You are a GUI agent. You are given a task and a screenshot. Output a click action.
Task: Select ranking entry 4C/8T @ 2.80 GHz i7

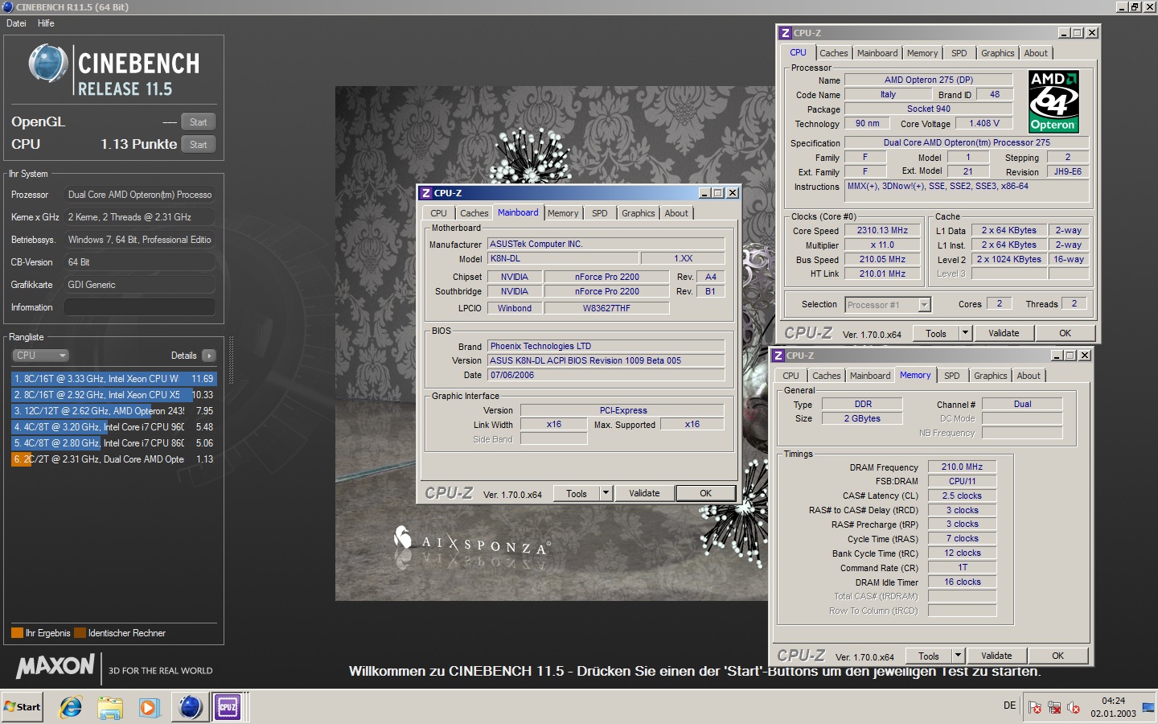coord(113,443)
